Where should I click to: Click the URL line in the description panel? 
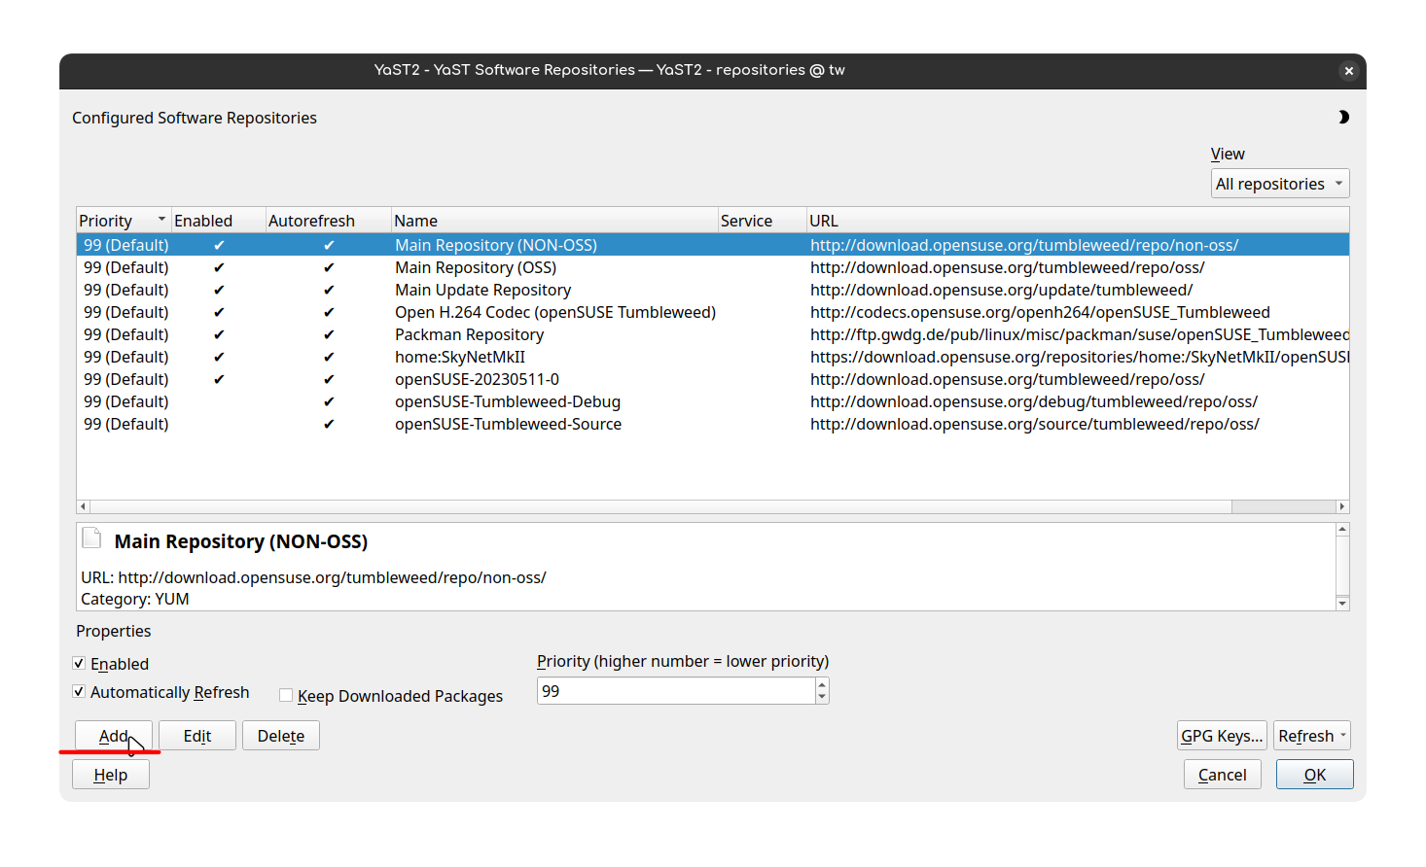pos(313,577)
